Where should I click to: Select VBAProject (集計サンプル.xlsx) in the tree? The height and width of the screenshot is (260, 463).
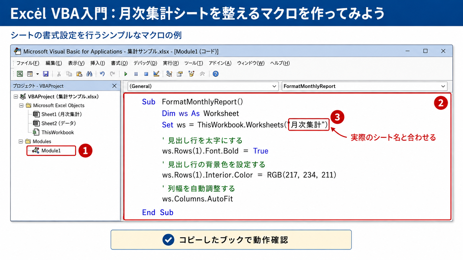(x=63, y=97)
